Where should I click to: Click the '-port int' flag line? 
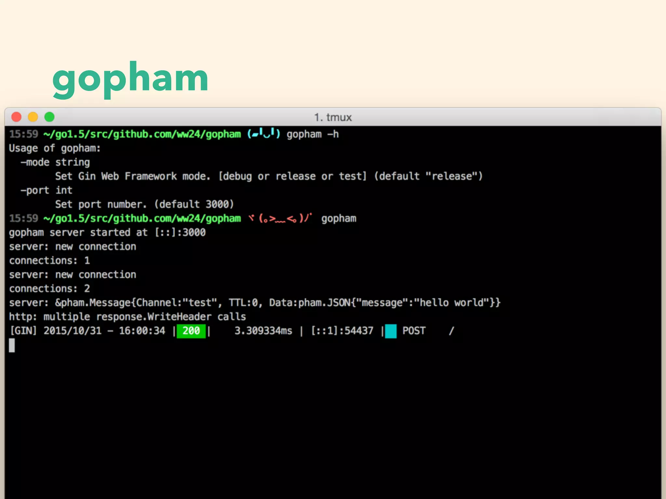(46, 190)
